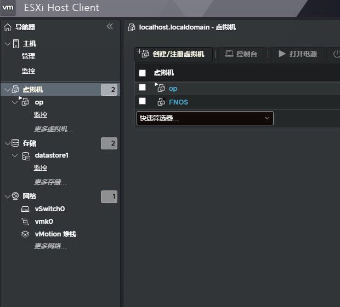The image size is (340, 307).
Task: Click the storage database icon beside 存储
Action: pos(15,143)
